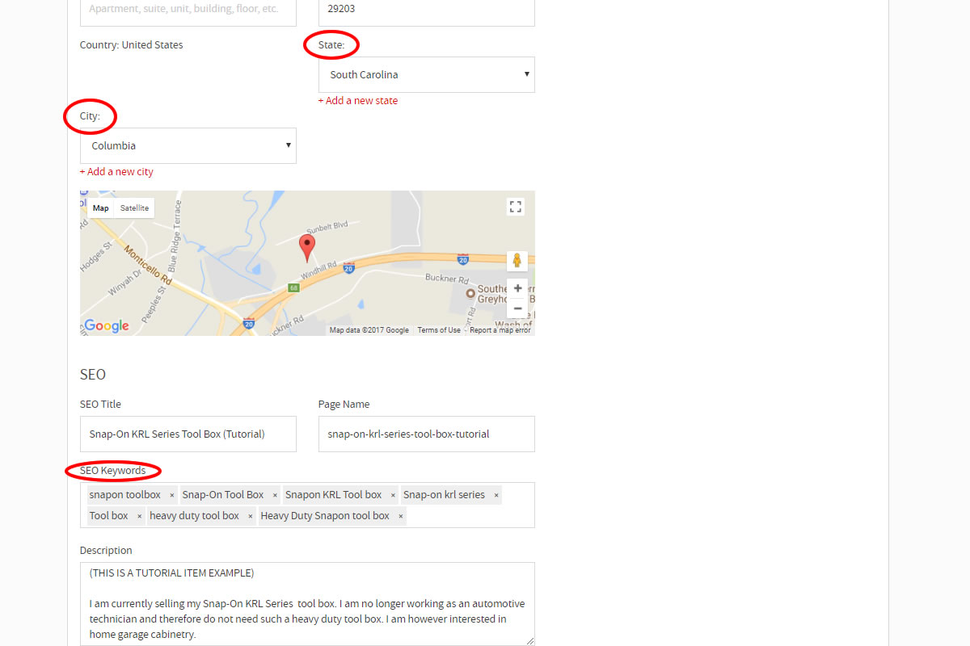Click empty area of SEO Keywords box
Screen dimensions: 970x646
(469, 516)
